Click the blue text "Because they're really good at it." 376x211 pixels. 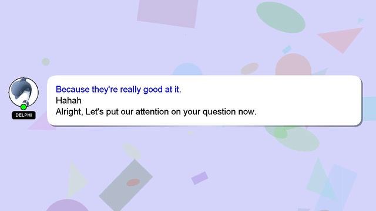[x=119, y=90]
